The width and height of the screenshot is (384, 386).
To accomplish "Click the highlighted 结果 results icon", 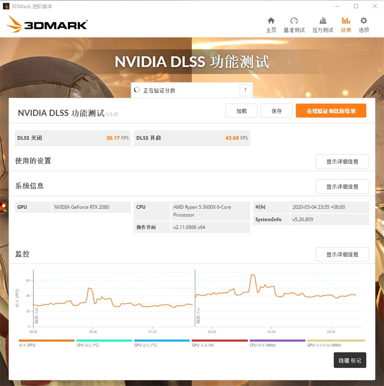I will coord(346,23).
